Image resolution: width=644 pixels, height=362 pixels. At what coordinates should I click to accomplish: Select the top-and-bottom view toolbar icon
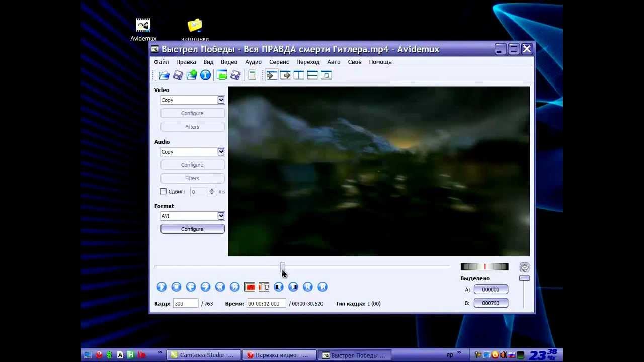(x=312, y=75)
